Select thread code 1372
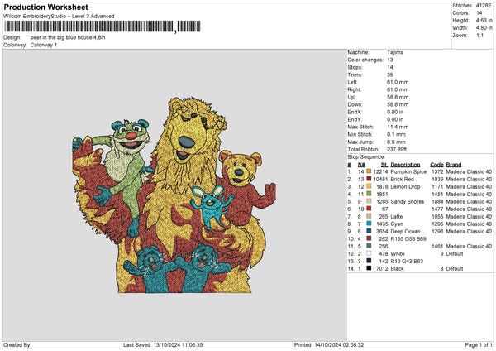This screenshot has height=351, width=496. (x=437, y=171)
